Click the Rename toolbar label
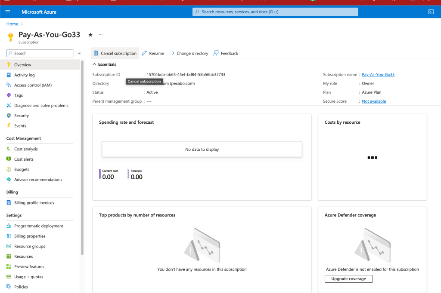Screen dimensions: 441x293 [x=157, y=53]
